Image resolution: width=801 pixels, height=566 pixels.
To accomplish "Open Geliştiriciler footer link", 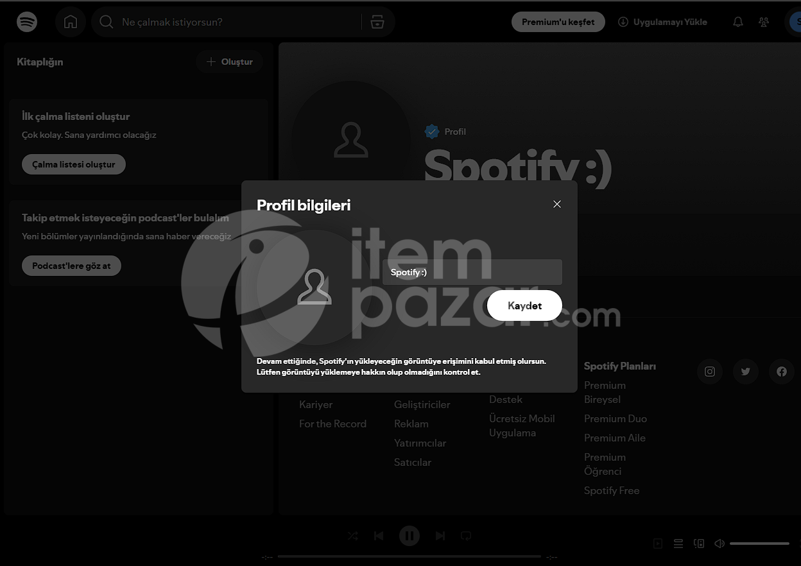I will tap(422, 404).
